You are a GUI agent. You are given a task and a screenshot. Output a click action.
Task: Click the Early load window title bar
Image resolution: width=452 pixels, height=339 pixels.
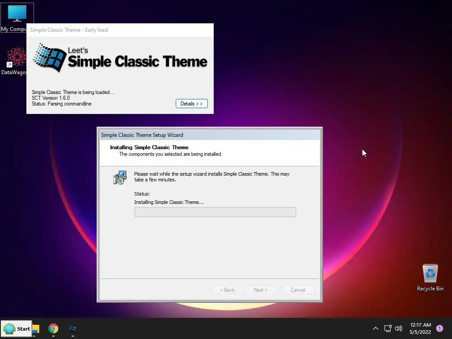(120, 30)
